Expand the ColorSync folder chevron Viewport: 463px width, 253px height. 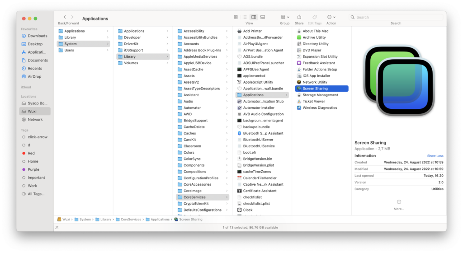(227, 159)
